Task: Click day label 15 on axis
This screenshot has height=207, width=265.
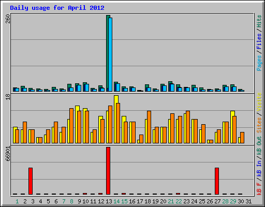Action: pos(124,201)
